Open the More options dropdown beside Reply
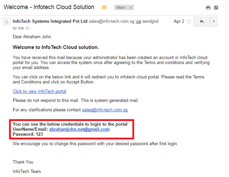Image resolution: width=229 pixels, height=177 pixels. pyautogui.click(x=213, y=22)
